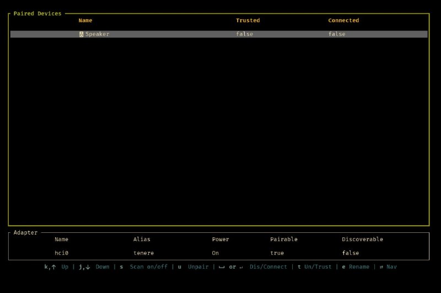This screenshot has width=441, height=293.
Task: Click the Trusted column header
Action: [x=248, y=20]
